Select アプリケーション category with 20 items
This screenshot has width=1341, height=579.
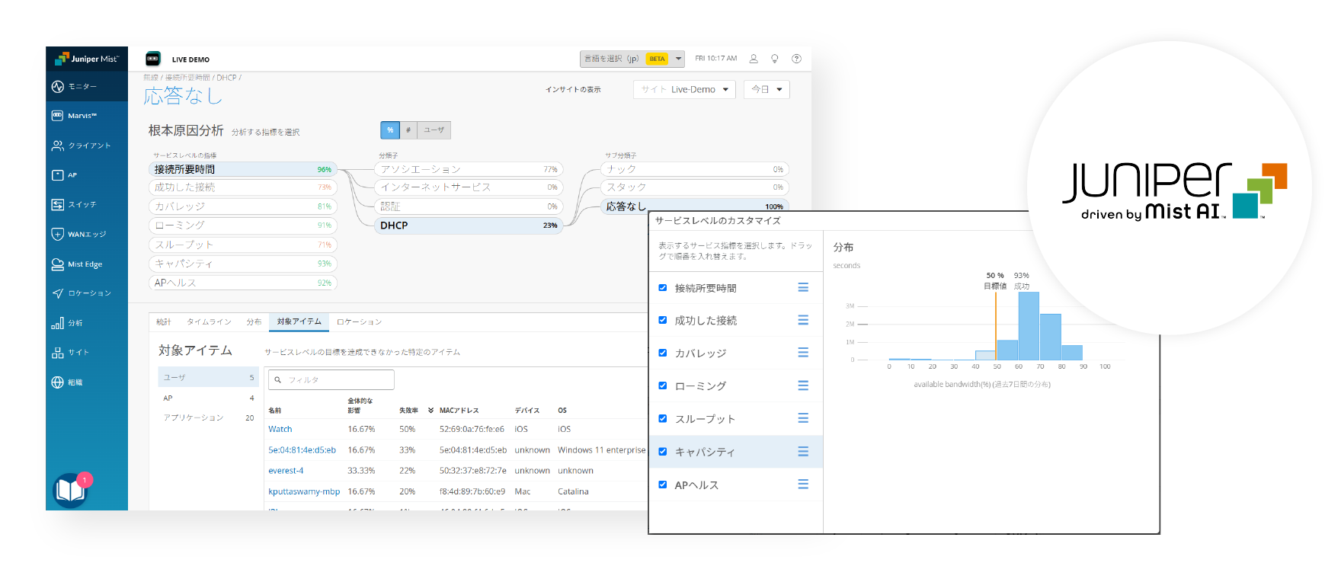[209, 417]
